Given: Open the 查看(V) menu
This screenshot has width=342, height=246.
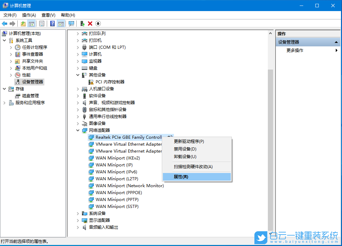Looking at the screenshot, I should tap(48, 15).
